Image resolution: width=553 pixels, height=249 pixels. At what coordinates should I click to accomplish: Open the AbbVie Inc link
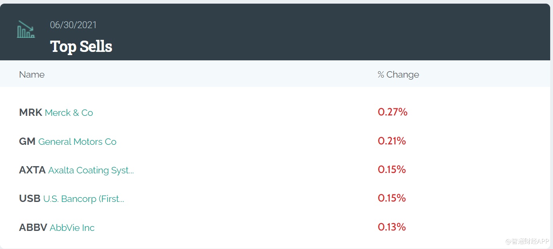[72, 228]
